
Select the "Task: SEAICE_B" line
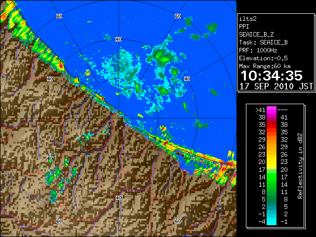click(263, 42)
